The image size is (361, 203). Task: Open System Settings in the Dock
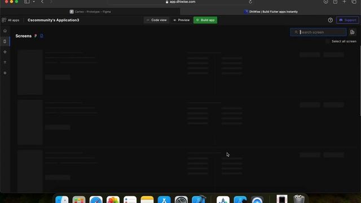181,199
